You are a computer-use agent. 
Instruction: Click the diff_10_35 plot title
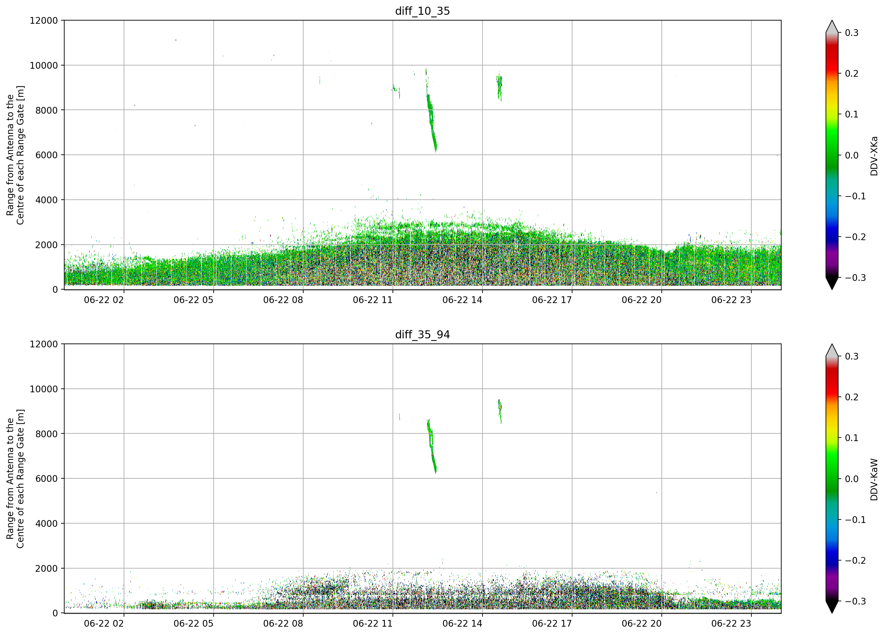tap(423, 11)
